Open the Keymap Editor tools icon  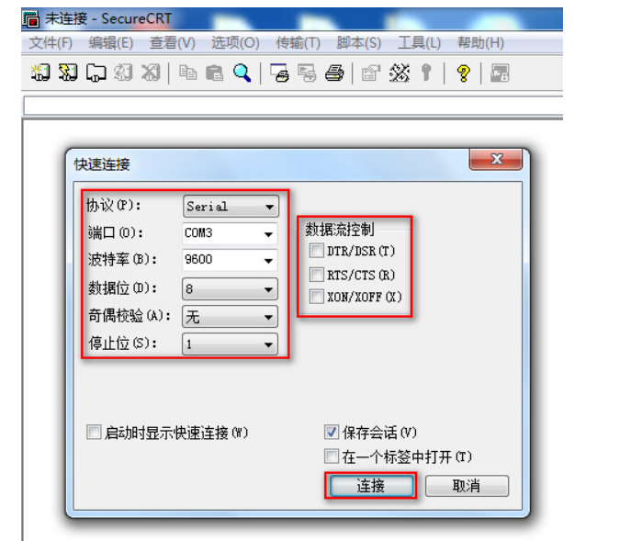(400, 73)
